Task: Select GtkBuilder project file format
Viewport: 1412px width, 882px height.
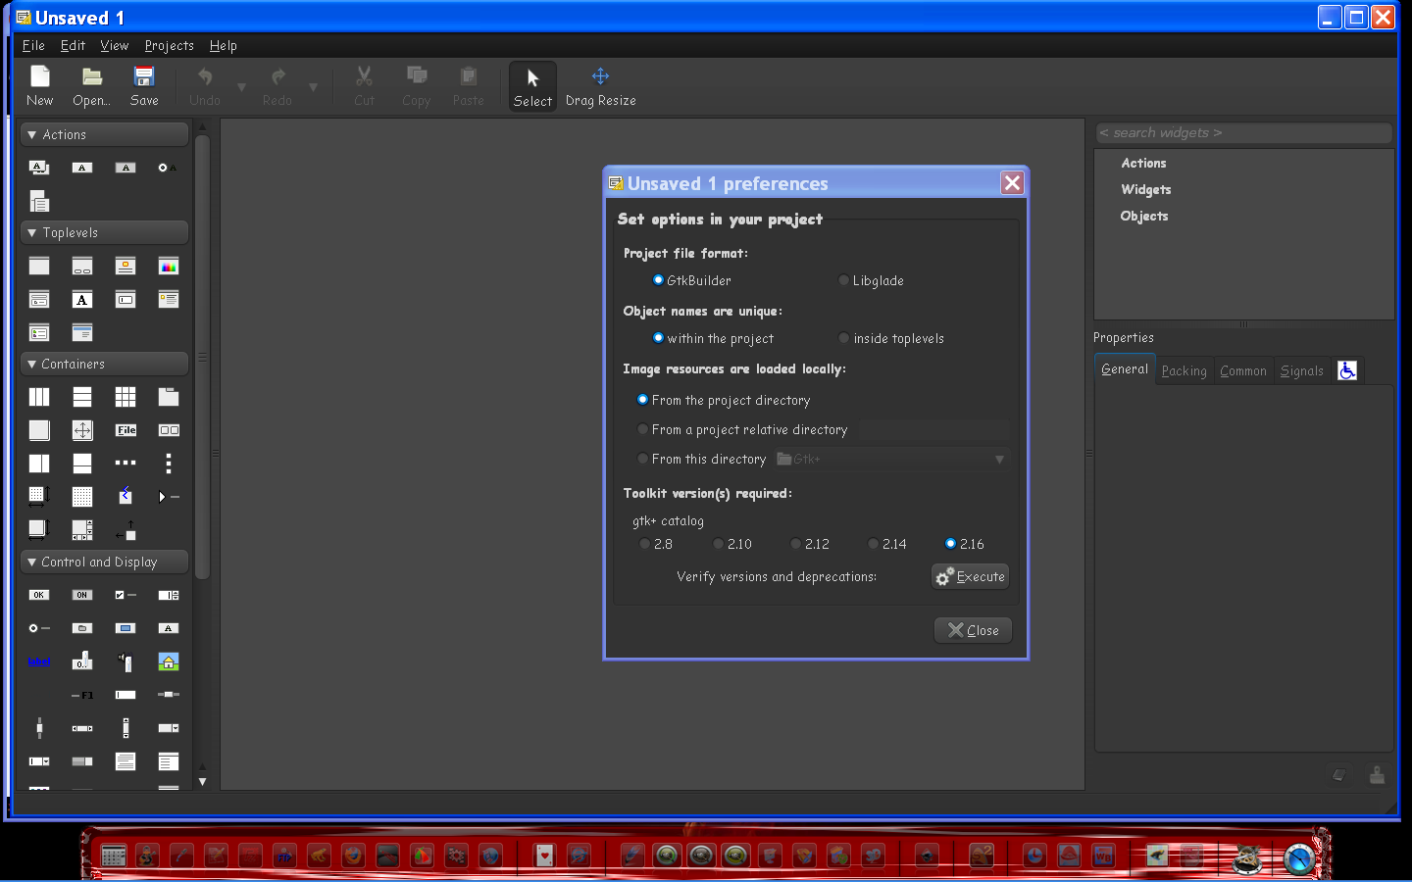Action: pos(692,280)
